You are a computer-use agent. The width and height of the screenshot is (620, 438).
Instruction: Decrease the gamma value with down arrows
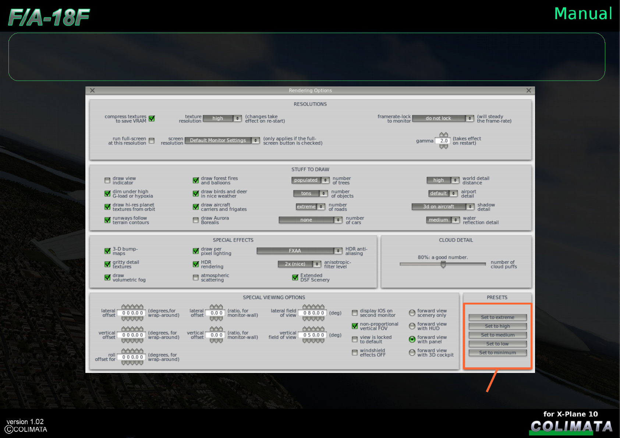point(444,146)
